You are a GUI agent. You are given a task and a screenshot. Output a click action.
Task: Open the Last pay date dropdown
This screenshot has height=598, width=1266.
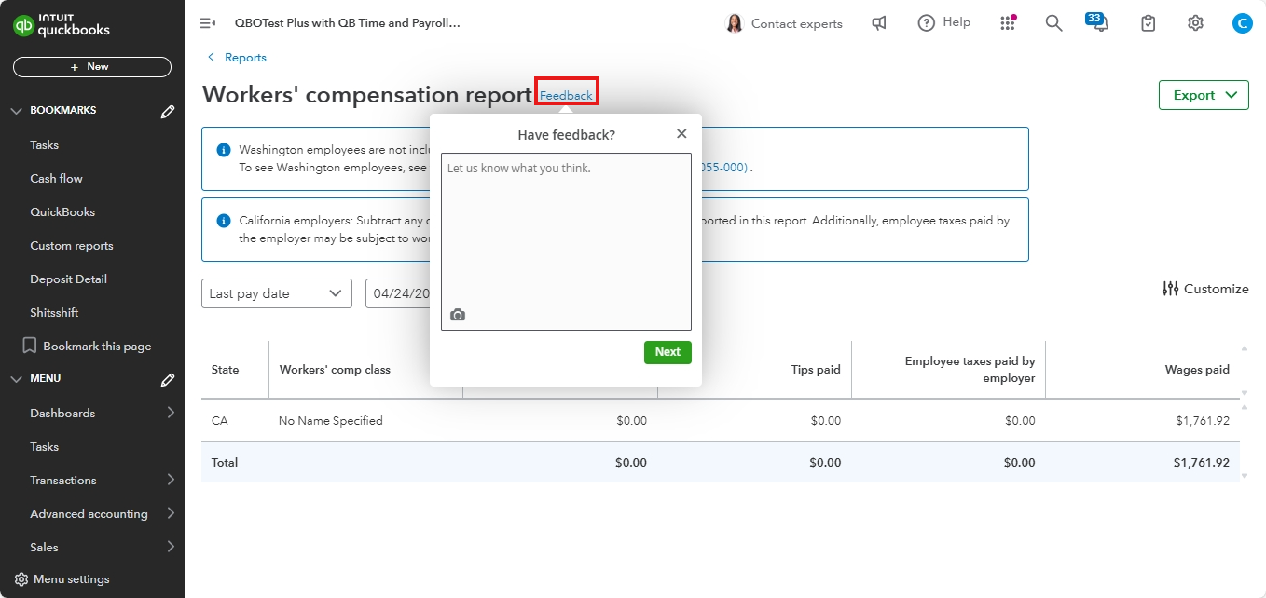pos(277,293)
